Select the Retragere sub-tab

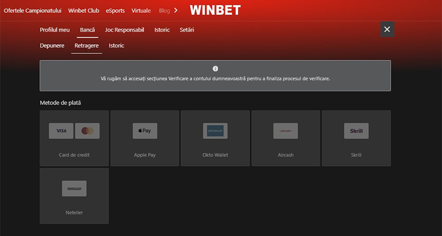87,46
